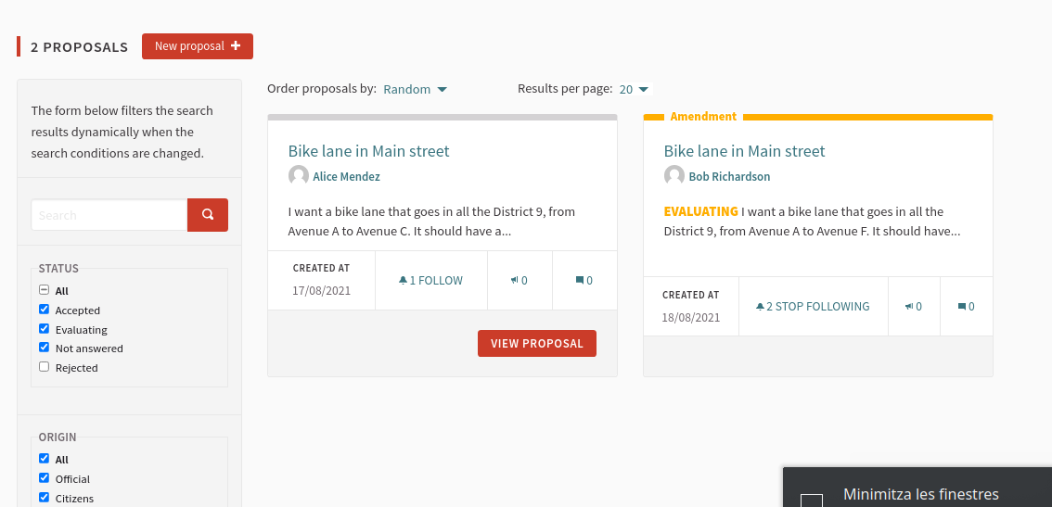Click the endorsements megaphone count on the amendment card
1052x507 pixels.
click(x=914, y=307)
